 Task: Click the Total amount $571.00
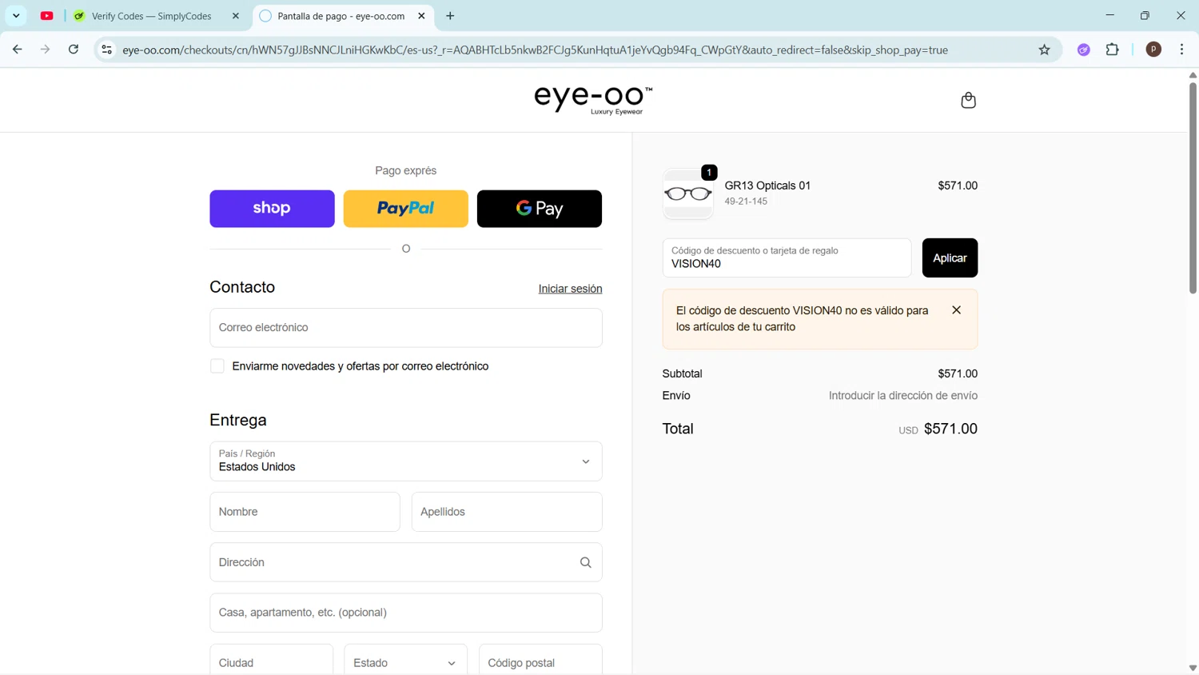click(x=950, y=429)
